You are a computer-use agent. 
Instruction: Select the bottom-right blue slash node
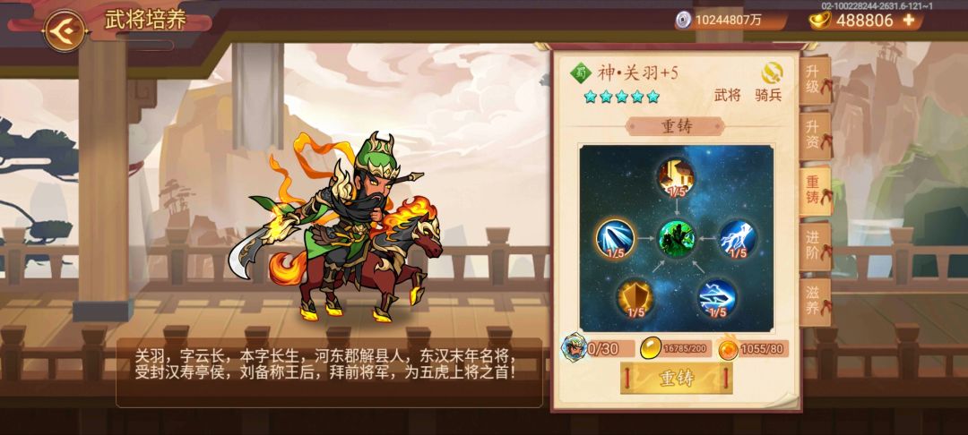coord(717,298)
